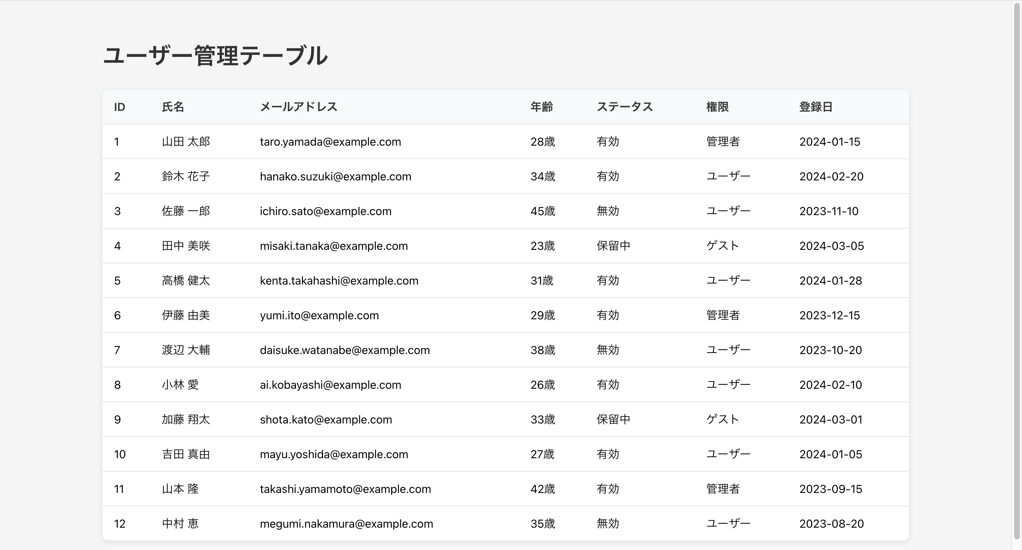Click the name 小林 愛
Viewport: 1022px width, 550px height.
[x=180, y=385]
